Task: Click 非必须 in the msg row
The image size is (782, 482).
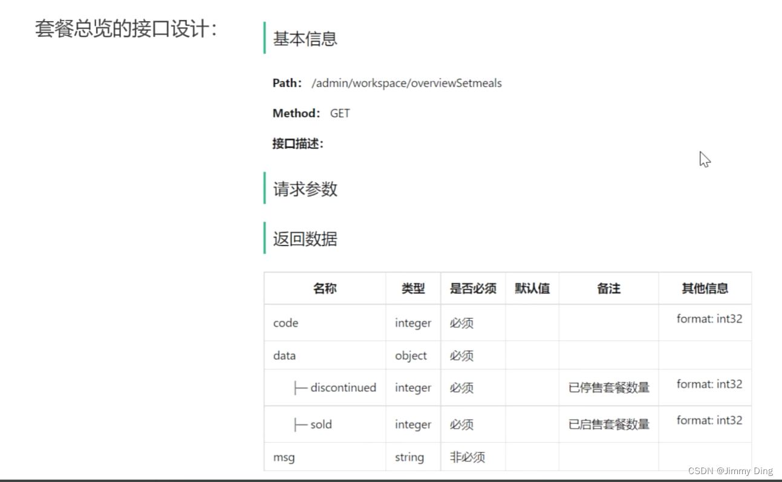Action: [468, 457]
